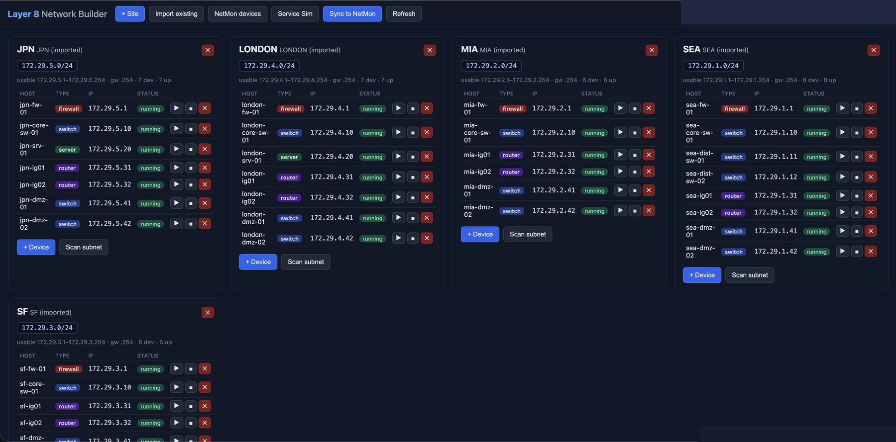Select the 172.29.2.0/24 subnet field

[491, 66]
